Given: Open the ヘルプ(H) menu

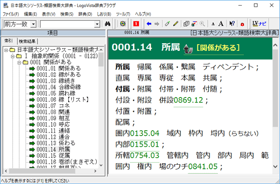Looking at the screenshot, I should (143, 14).
